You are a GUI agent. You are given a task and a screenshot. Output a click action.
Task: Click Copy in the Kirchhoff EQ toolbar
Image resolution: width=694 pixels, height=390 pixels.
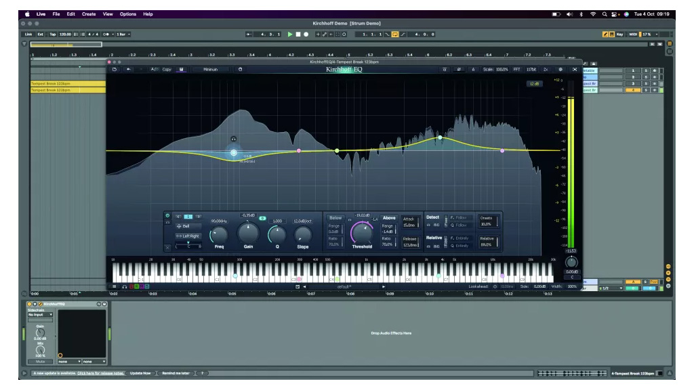[x=167, y=70]
